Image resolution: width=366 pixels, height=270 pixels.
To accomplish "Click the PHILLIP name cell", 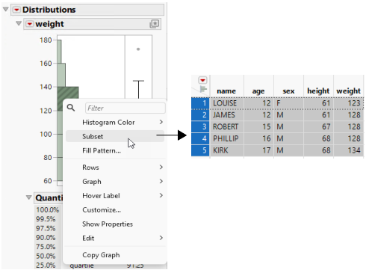I will coord(227,138).
